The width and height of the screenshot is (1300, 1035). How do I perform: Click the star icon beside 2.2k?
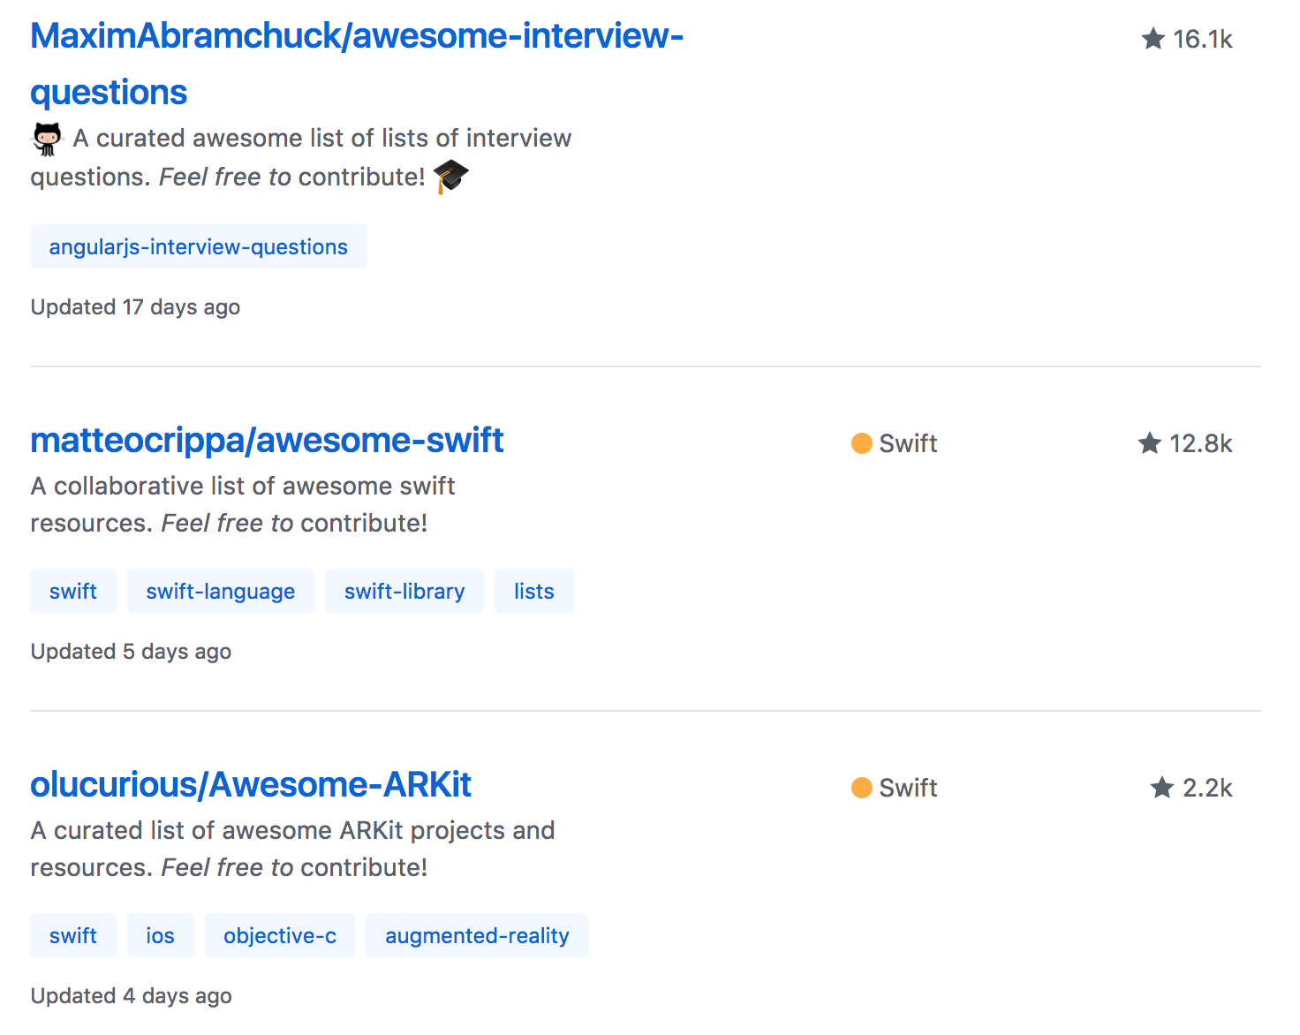(1162, 788)
